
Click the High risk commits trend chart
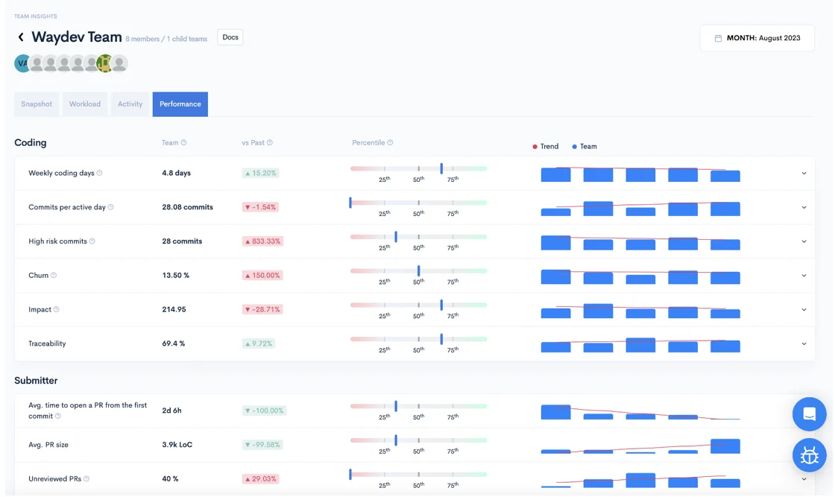click(640, 242)
